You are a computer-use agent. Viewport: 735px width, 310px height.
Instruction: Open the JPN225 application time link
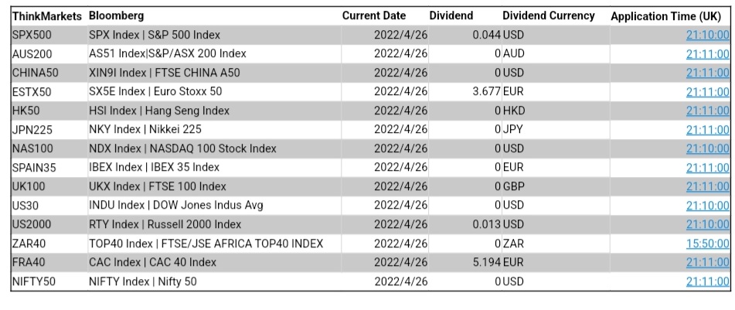(x=707, y=130)
